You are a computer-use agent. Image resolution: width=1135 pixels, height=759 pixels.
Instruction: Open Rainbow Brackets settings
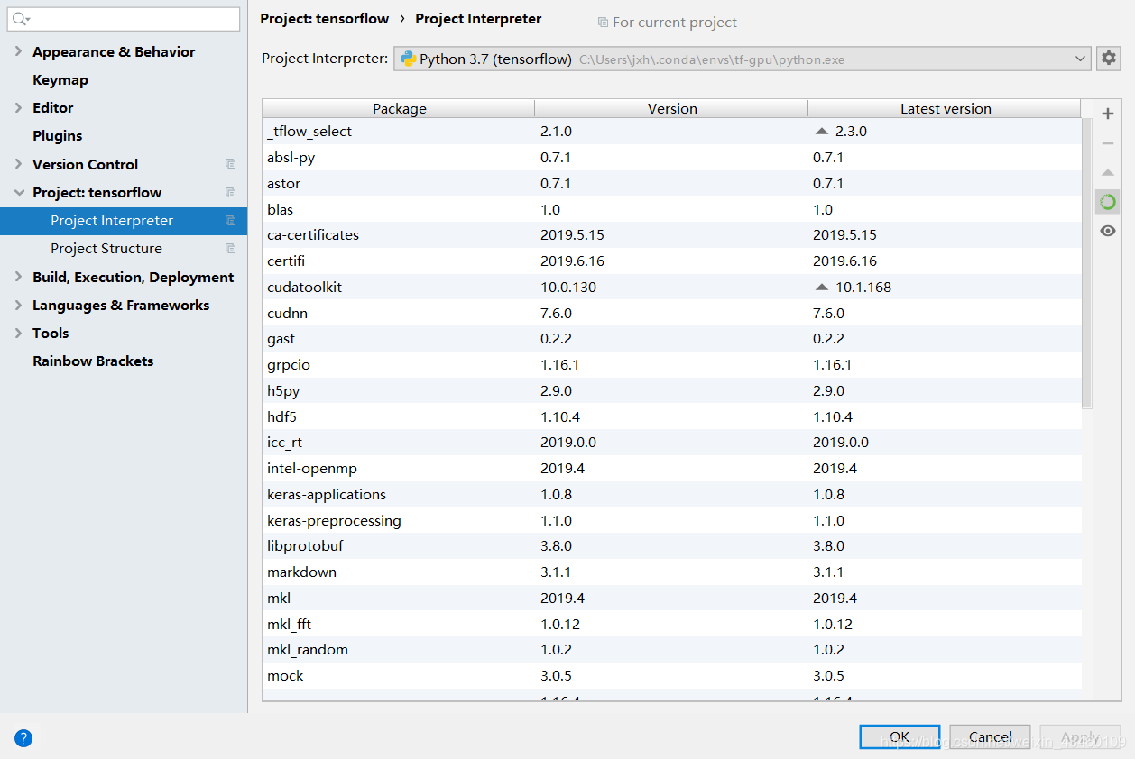pyautogui.click(x=93, y=361)
